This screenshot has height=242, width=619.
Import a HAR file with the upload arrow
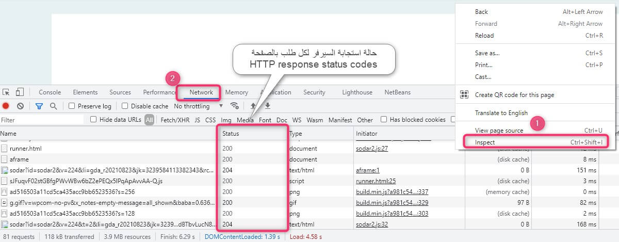point(253,106)
